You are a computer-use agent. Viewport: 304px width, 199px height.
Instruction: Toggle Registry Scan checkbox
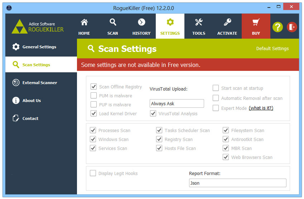(x=159, y=139)
